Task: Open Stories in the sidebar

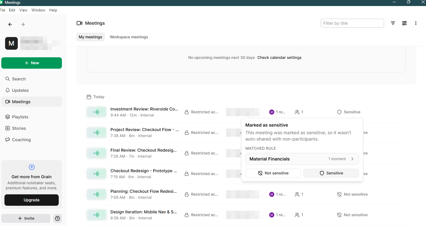Action: point(32,128)
